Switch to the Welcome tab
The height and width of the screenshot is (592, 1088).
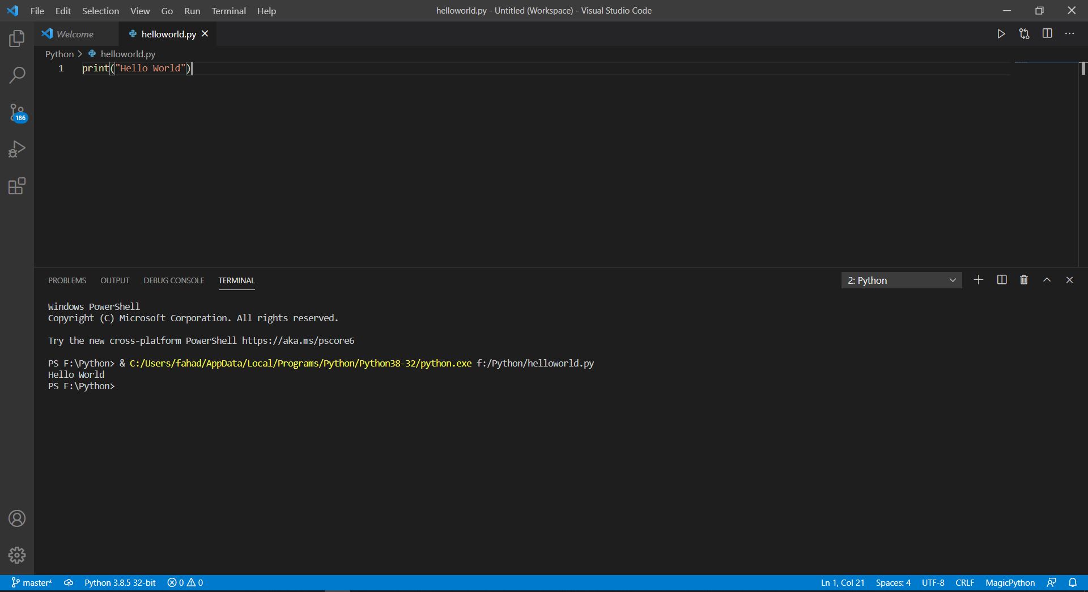pos(76,34)
